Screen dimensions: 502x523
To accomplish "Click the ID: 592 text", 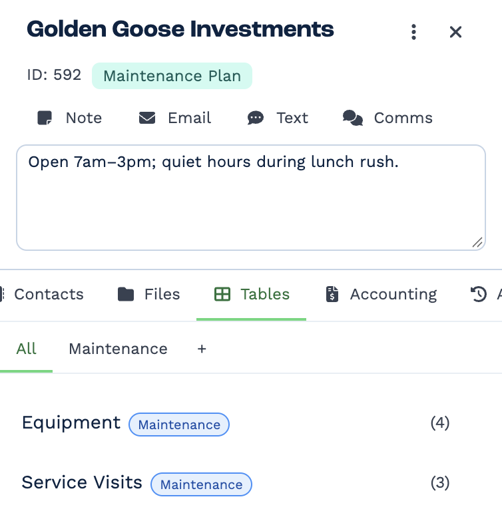I will click(54, 75).
